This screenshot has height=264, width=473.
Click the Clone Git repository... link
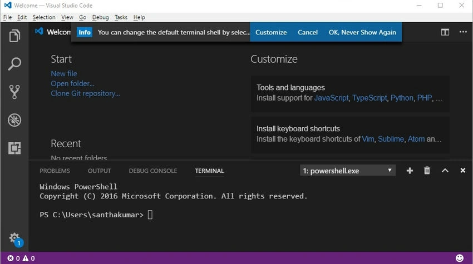click(x=85, y=93)
